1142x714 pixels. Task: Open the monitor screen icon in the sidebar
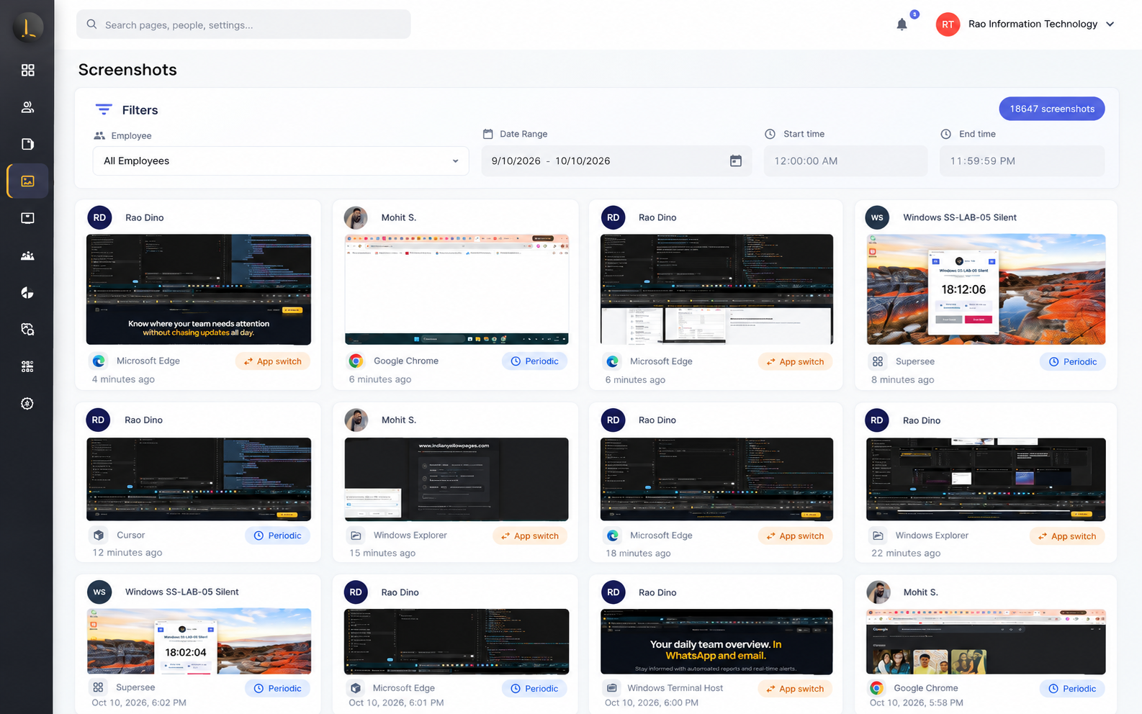coord(27,218)
